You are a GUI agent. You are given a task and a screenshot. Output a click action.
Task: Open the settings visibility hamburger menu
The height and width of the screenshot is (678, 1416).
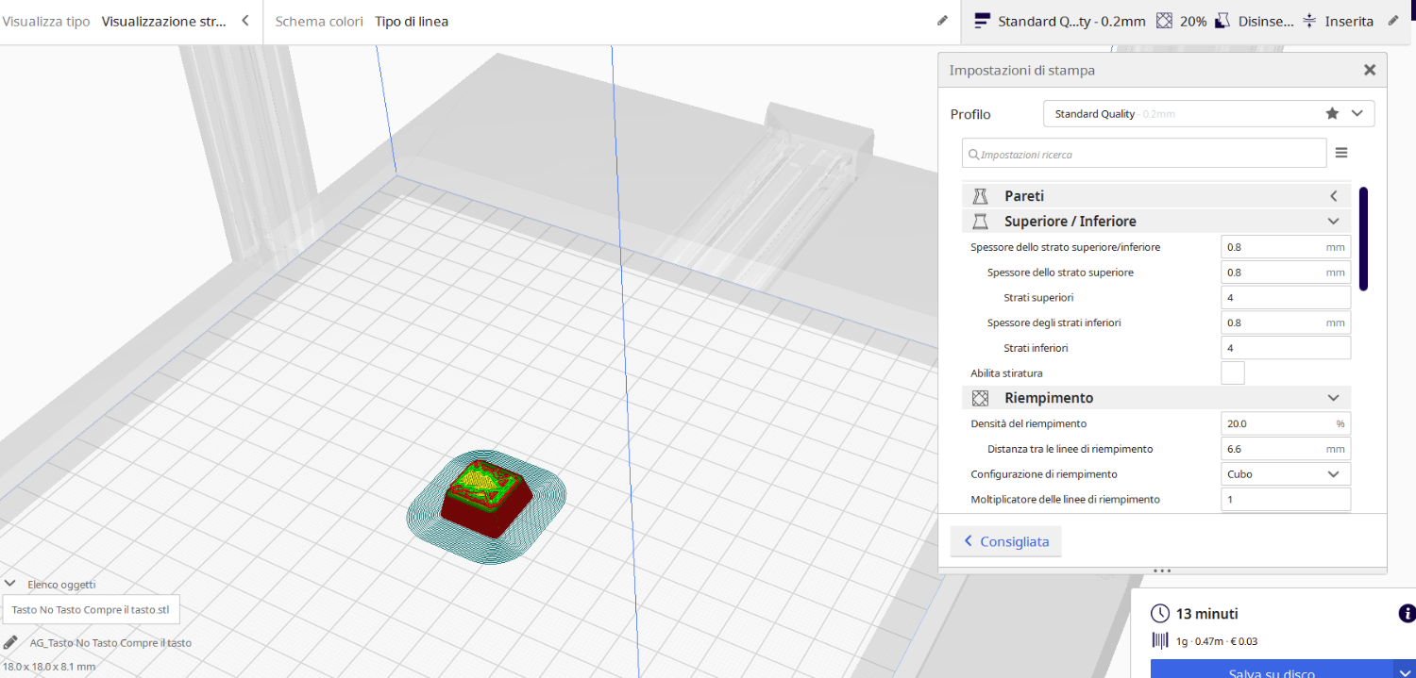tap(1341, 153)
